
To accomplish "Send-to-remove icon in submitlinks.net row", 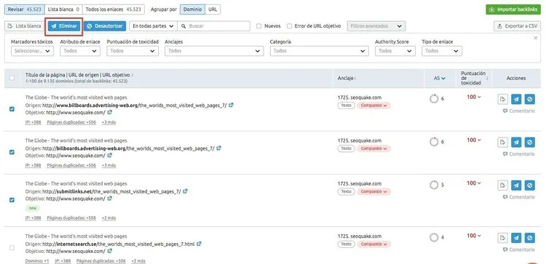I will 516,185.
